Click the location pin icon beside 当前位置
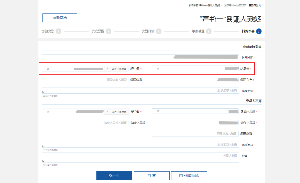The image size is (300, 183). tap(260, 5)
